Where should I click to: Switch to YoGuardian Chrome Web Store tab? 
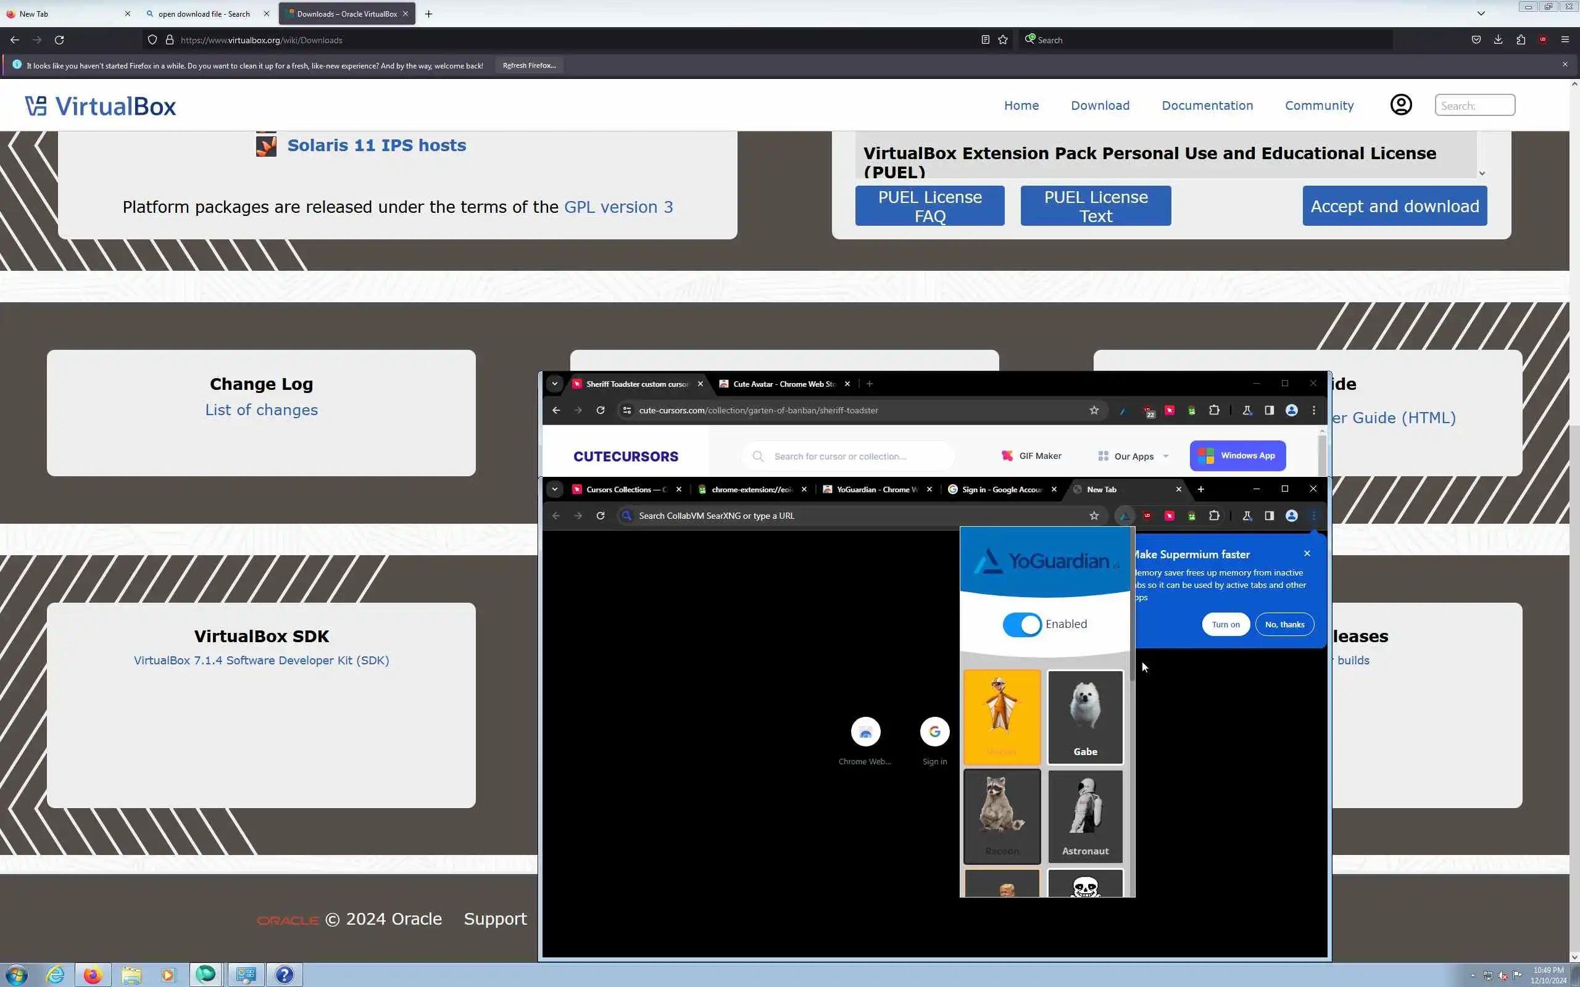(x=876, y=490)
